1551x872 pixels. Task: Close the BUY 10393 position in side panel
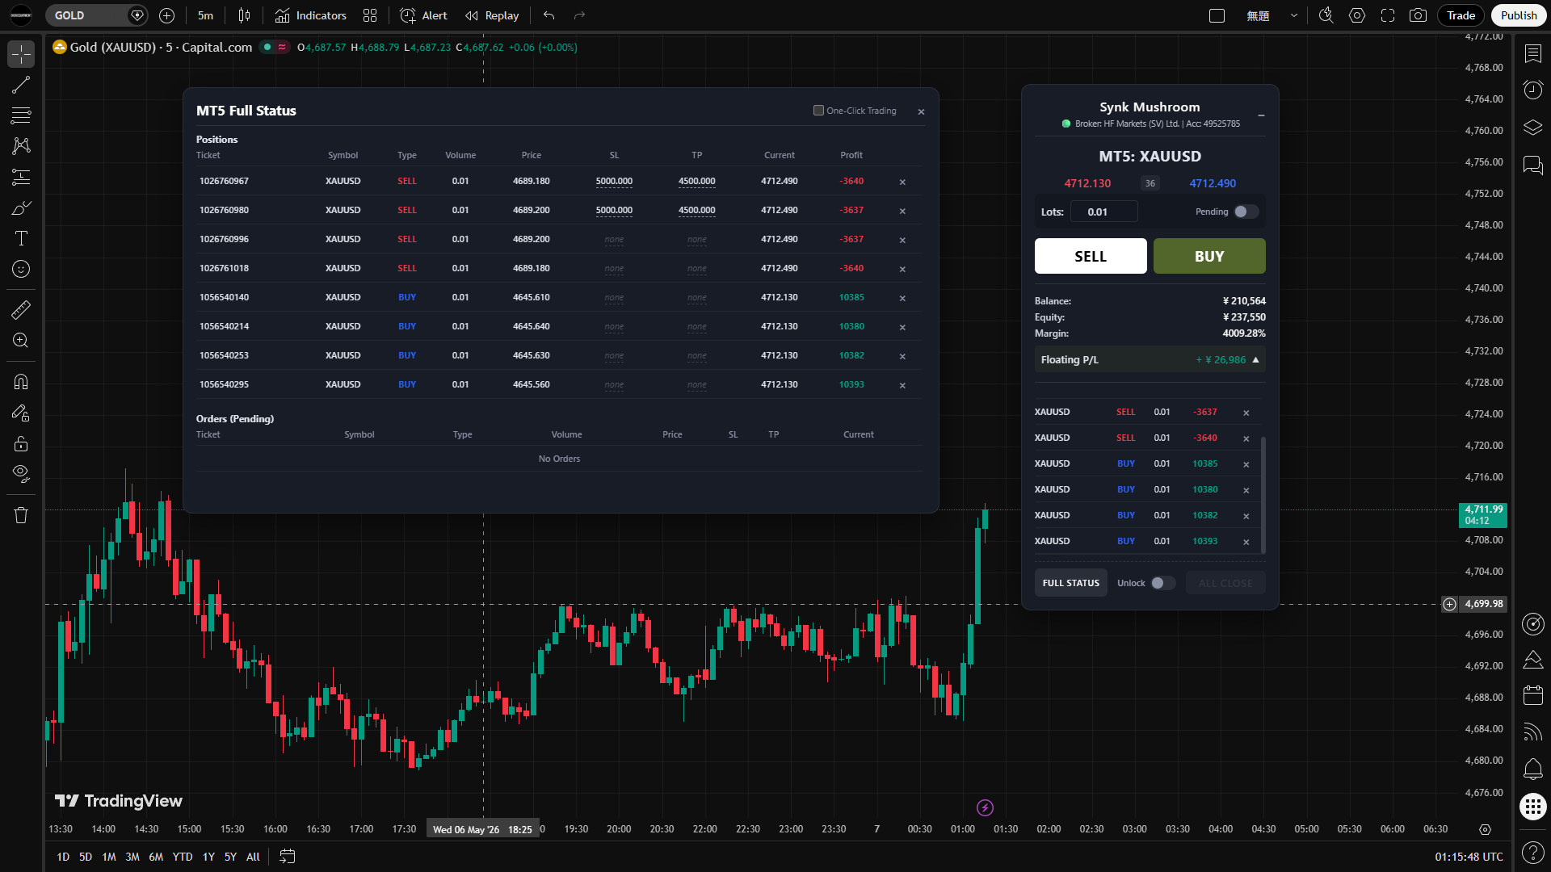tap(1246, 542)
